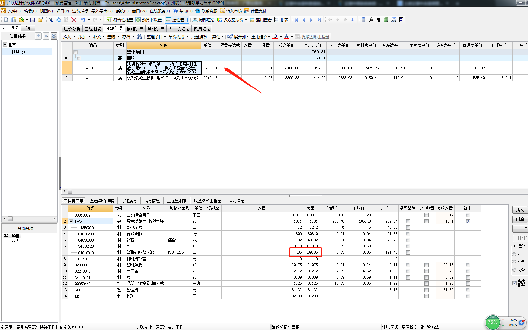Select the 材料 filter radio button
The image size is (528, 330).
click(514, 262)
